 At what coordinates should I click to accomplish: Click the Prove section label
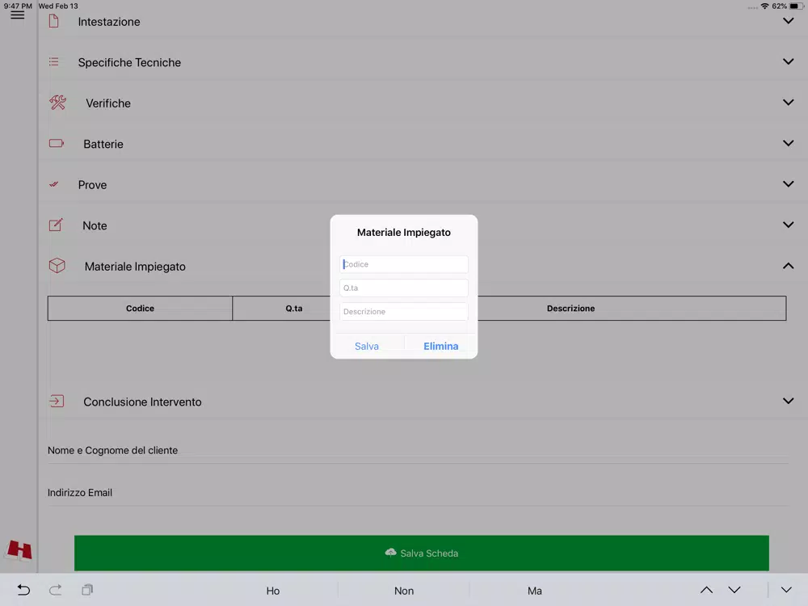92,184
